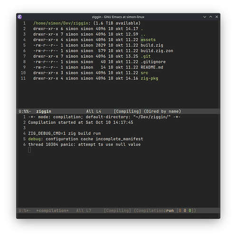Close the Emacs window
The image size is (236, 238).
(x=217, y=17)
